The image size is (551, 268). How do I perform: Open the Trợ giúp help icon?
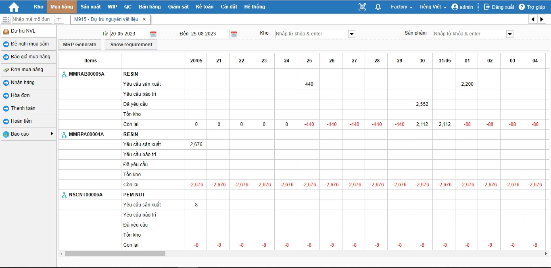[x=522, y=7]
